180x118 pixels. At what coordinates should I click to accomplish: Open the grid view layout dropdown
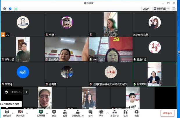[x=161, y=9]
